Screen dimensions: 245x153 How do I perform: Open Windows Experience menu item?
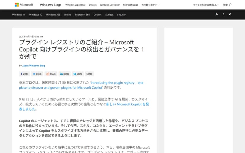(75, 5)
